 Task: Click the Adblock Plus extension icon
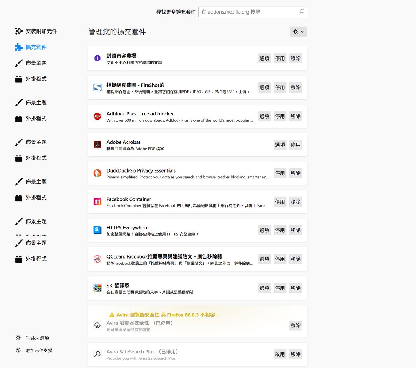pos(97,116)
